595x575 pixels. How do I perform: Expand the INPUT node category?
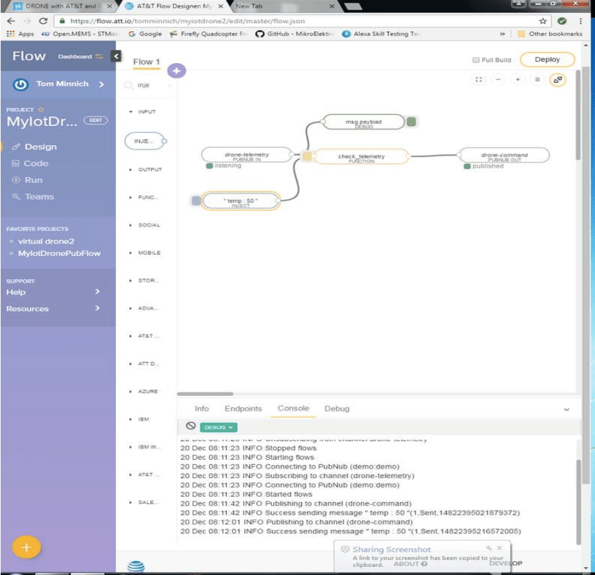(x=143, y=111)
